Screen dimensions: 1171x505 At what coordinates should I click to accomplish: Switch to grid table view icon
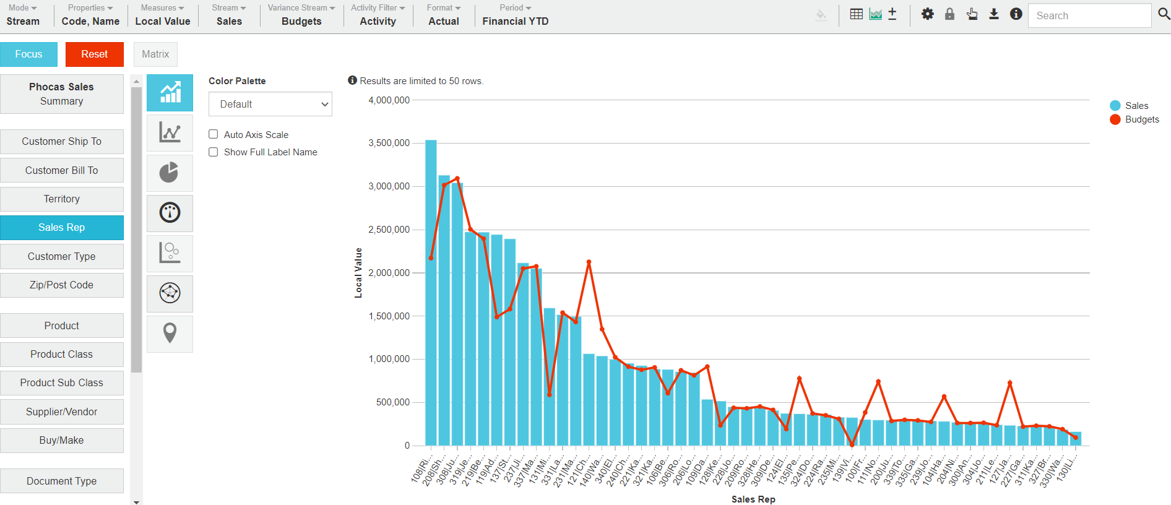856,14
